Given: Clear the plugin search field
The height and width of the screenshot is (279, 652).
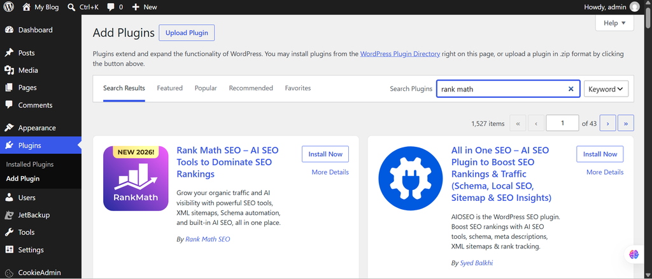Looking at the screenshot, I should click(571, 89).
